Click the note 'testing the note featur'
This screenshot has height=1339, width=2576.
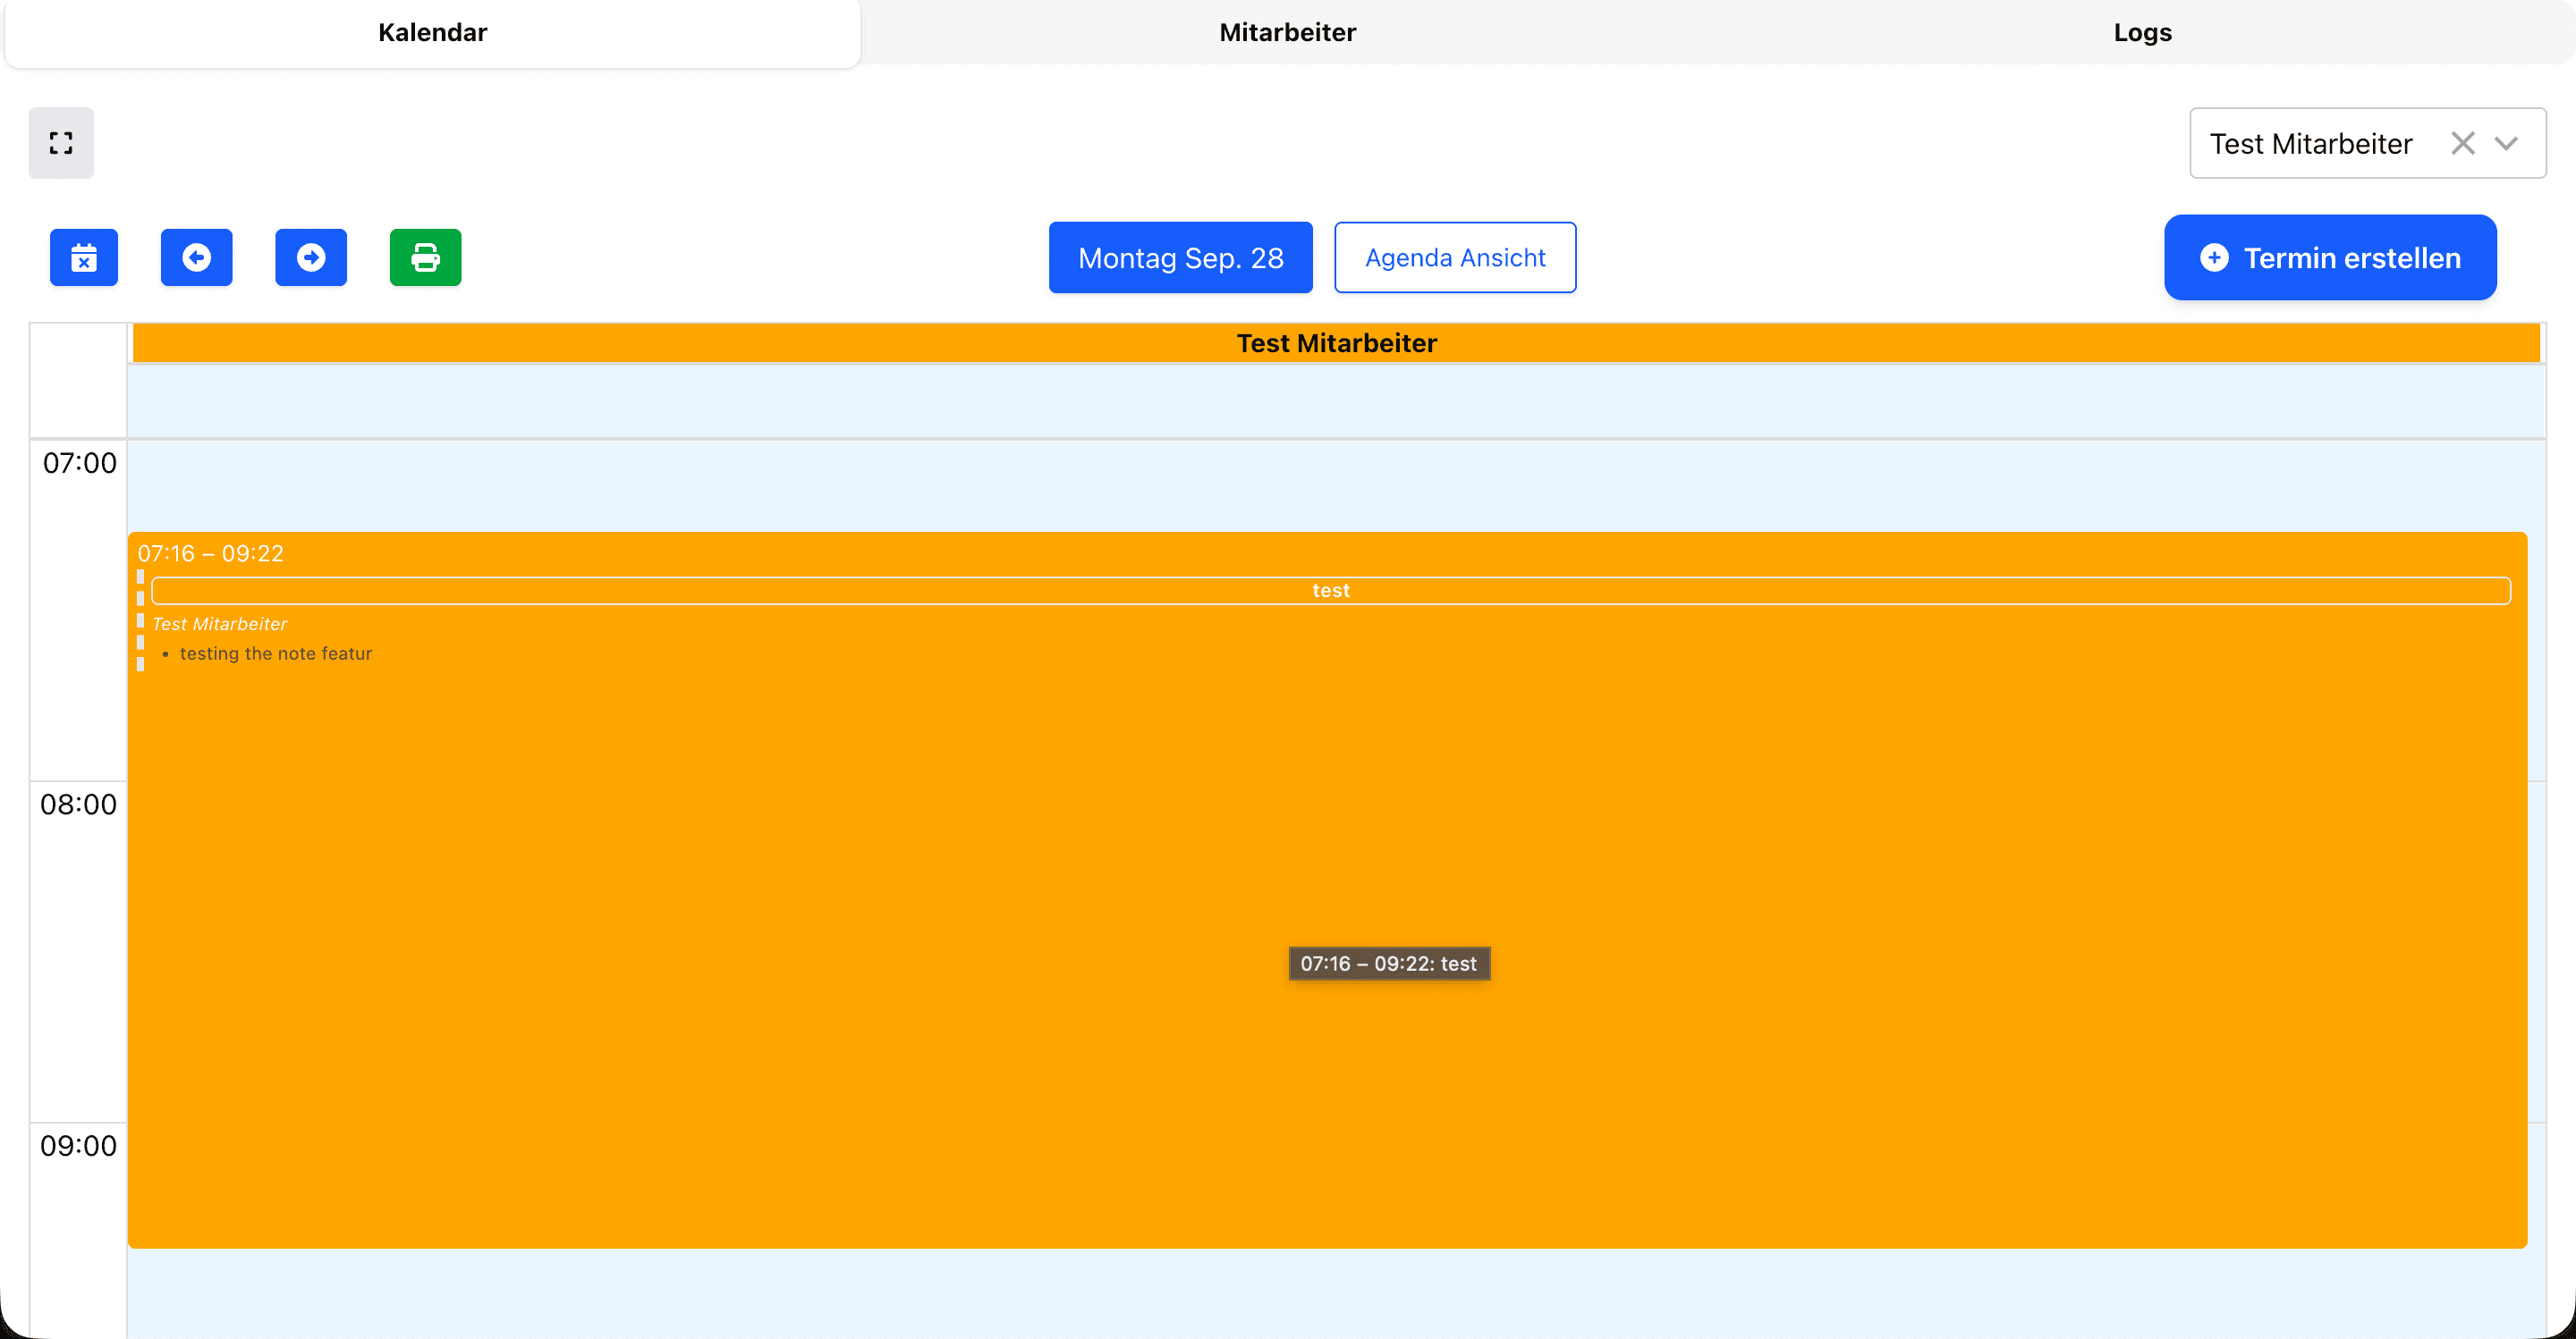pos(276,653)
